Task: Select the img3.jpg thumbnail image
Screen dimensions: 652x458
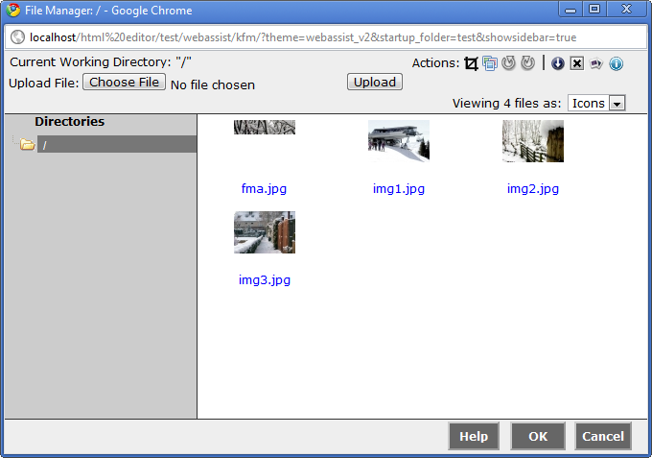Action: click(265, 232)
